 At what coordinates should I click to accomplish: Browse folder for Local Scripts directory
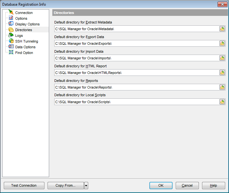(222, 102)
